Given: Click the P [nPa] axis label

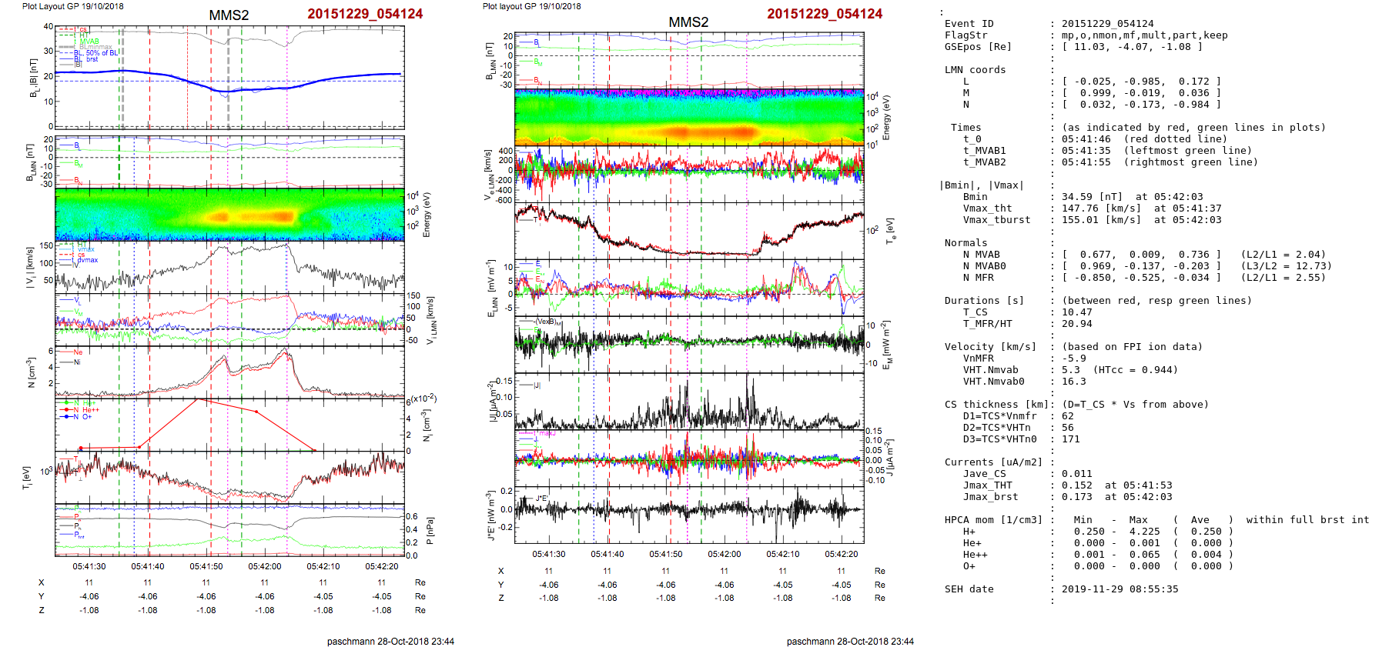Looking at the screenshot, I should (x=430, y=531).
